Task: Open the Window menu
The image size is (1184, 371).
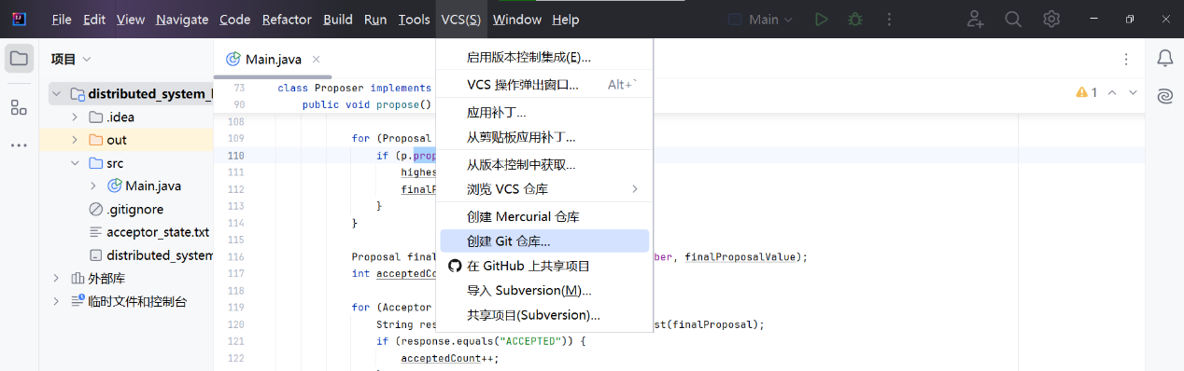Action: (x=517, y=19)
